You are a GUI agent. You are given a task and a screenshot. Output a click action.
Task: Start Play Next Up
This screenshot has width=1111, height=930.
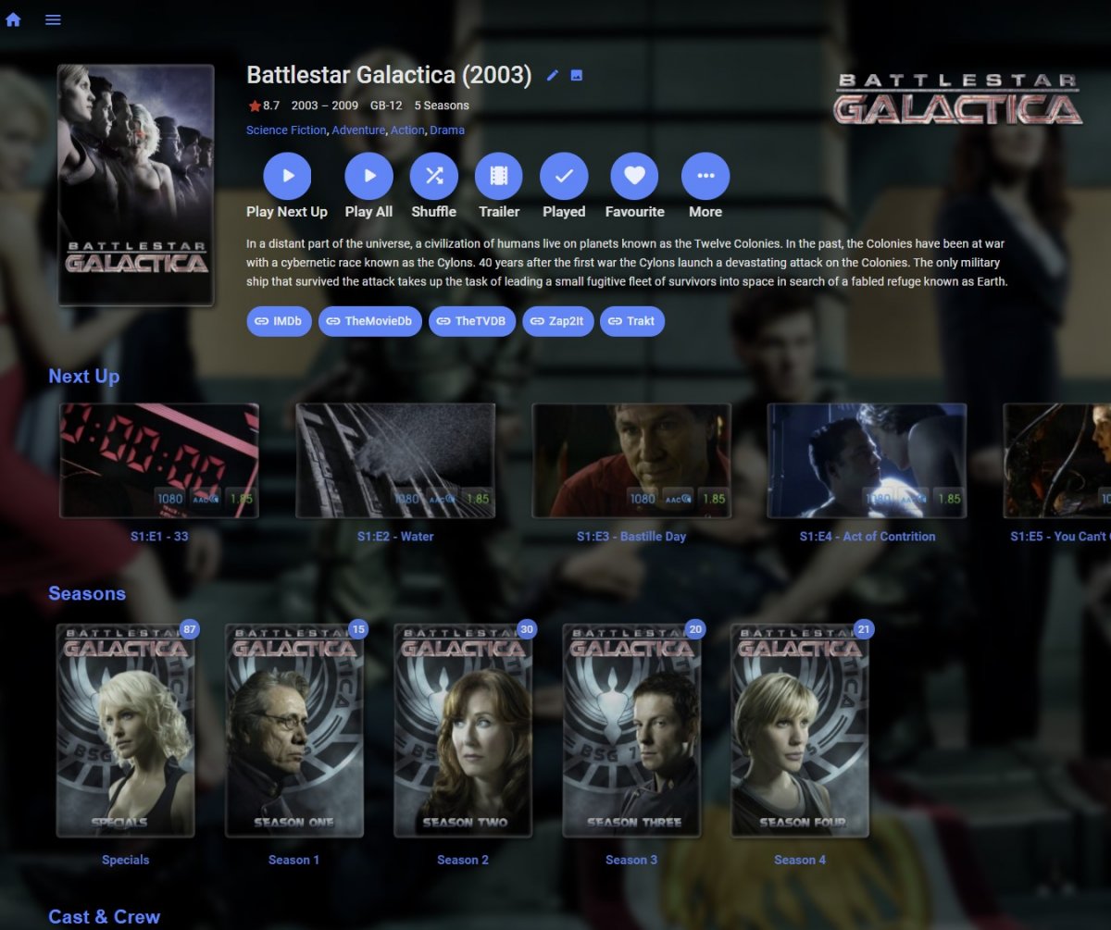point(287,176)
